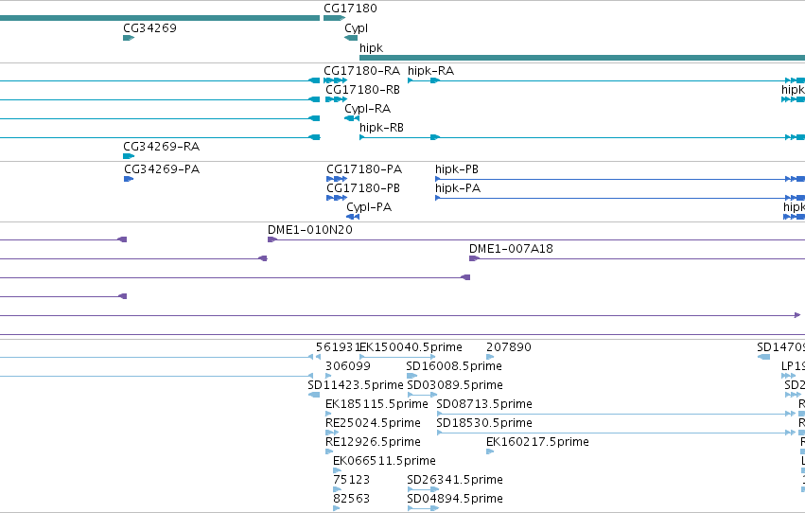The width and height of the screenshot is (805, 513).
Task: Select the EK160217.5prime EST
Action: pos(490,451)
